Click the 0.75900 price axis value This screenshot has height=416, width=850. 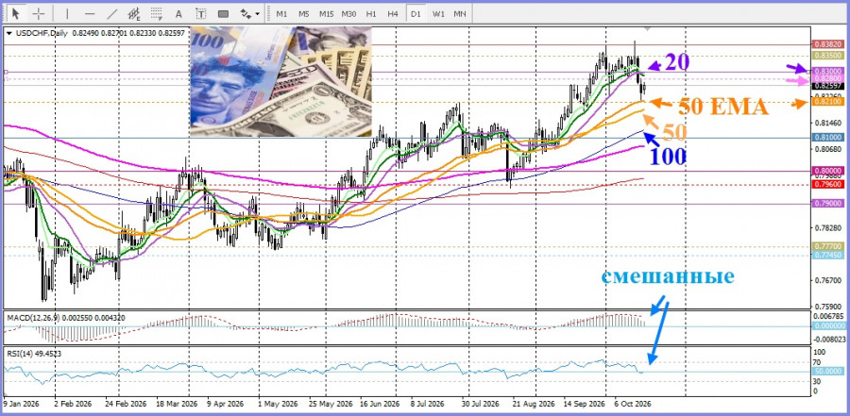coord(826,307)
